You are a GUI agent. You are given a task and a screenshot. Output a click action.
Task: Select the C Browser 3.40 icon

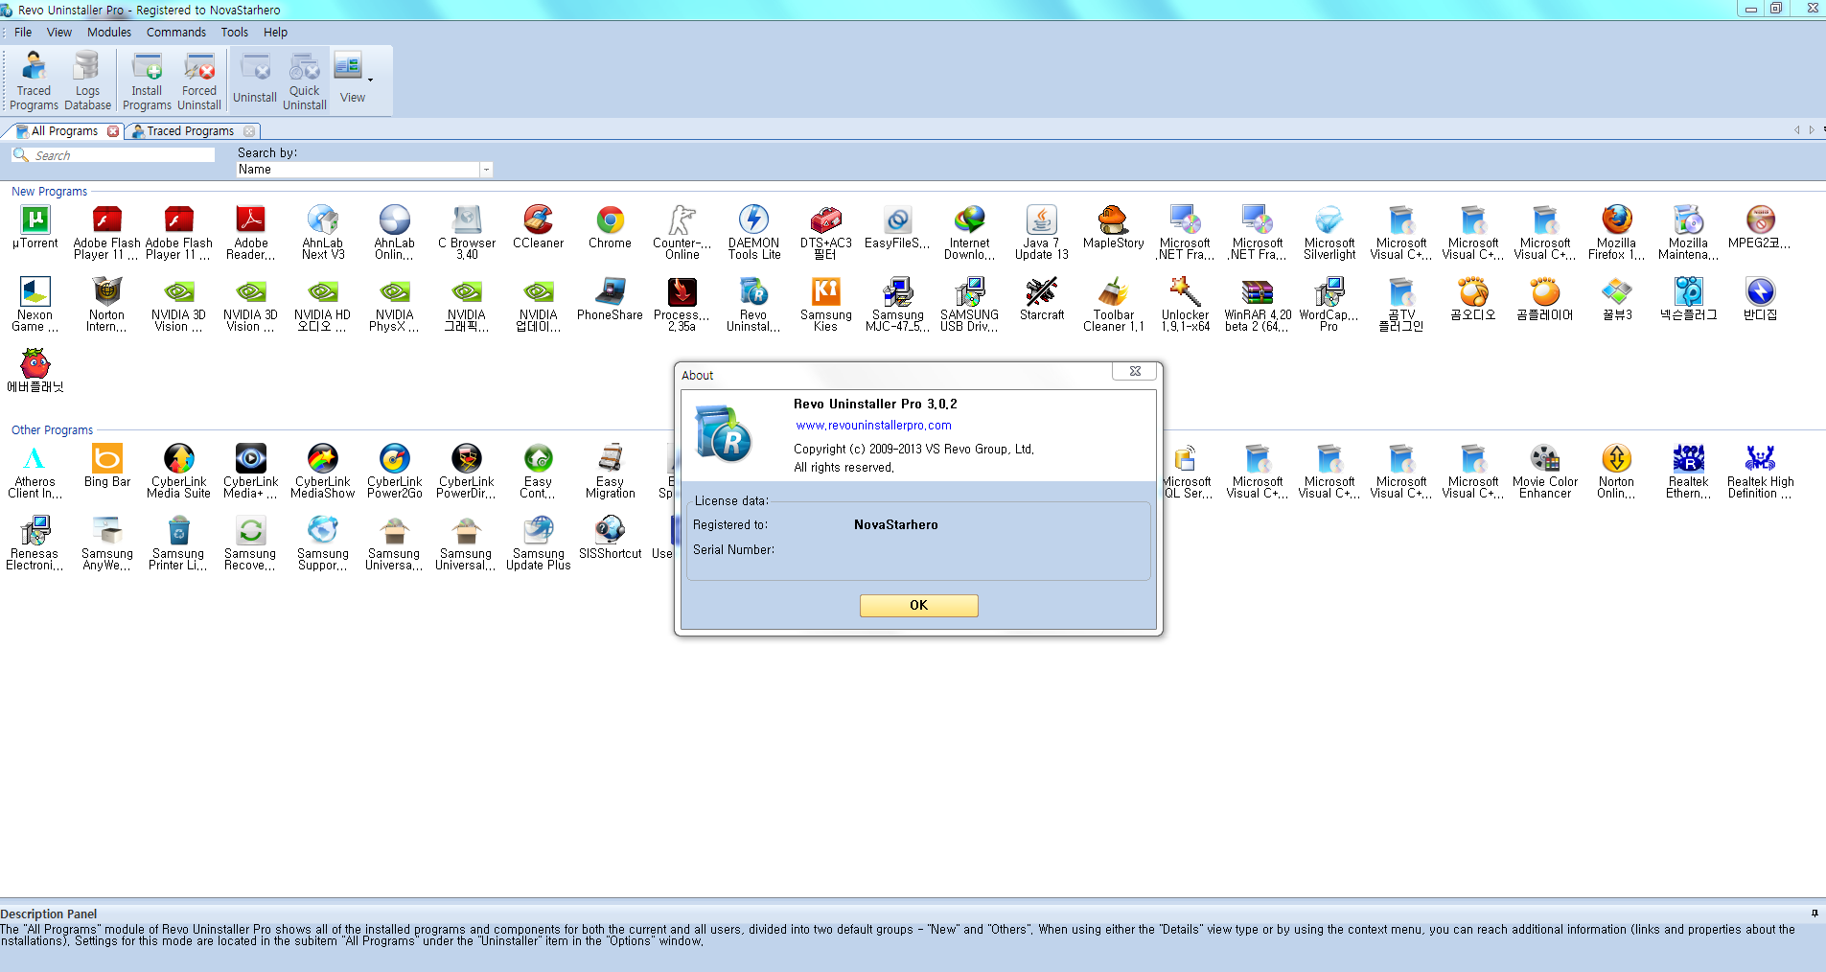pyautogui.click(x=467, y=232)
